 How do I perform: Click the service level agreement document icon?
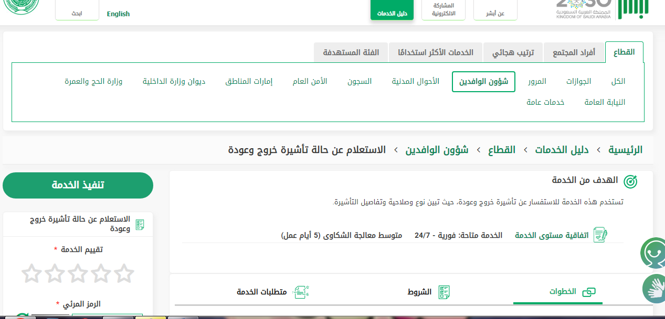click(600, 235)
